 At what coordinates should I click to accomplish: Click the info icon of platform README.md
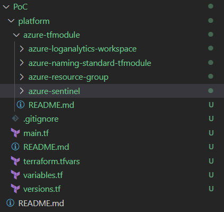point(15,147)
